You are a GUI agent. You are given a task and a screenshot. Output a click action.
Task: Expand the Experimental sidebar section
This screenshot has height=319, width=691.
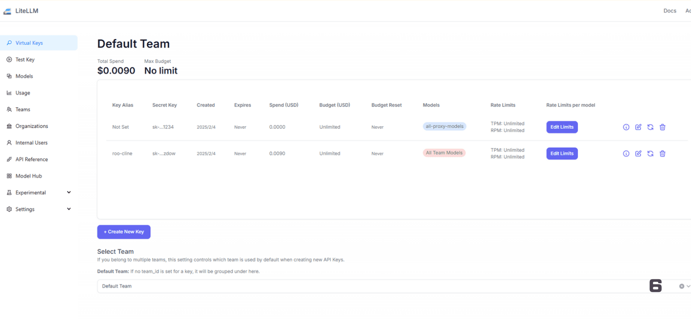(x=69, y=192)
